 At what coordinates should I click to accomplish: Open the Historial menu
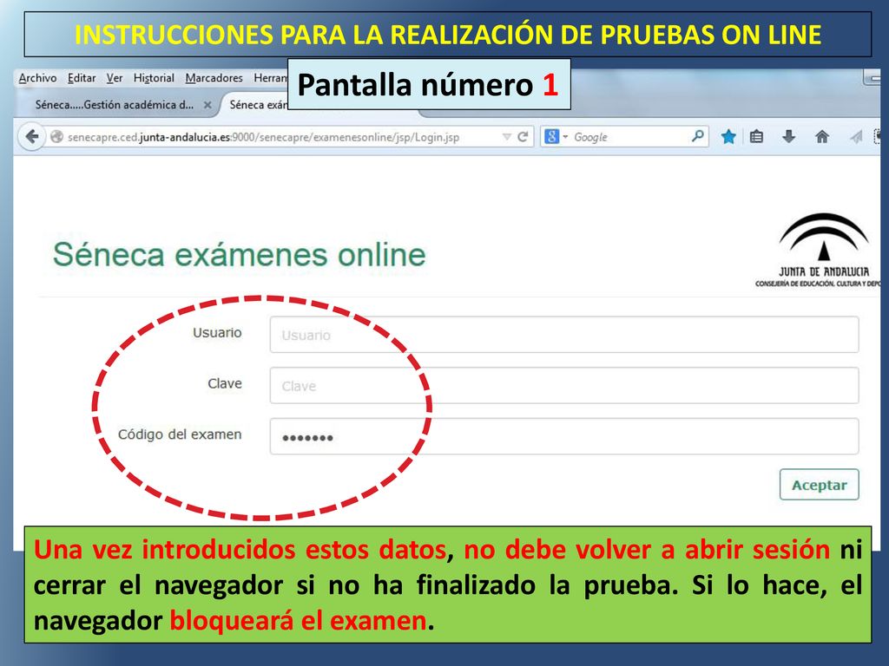[154, 78]
